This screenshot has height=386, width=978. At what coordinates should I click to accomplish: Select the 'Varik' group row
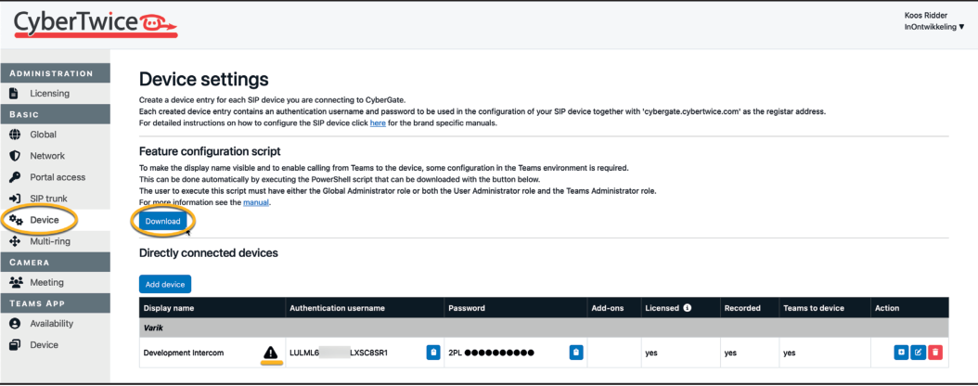point(544,328)
